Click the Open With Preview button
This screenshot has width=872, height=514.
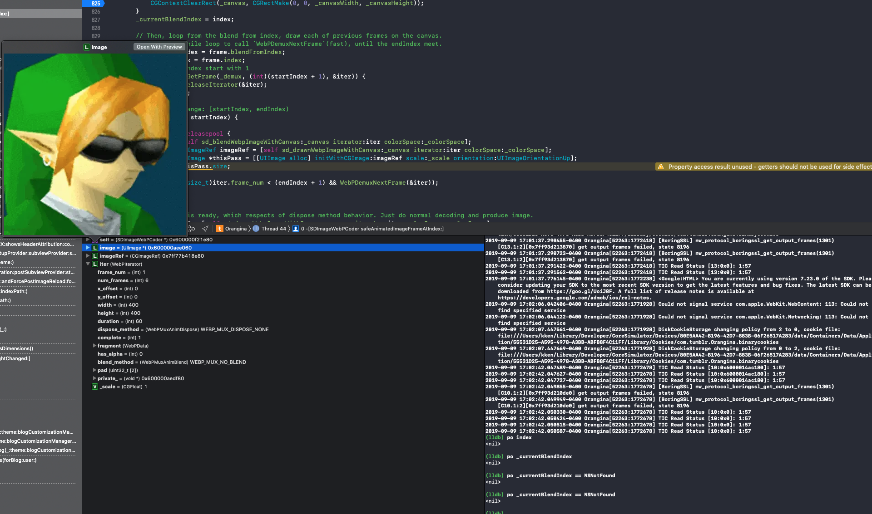tap(159, 47)
